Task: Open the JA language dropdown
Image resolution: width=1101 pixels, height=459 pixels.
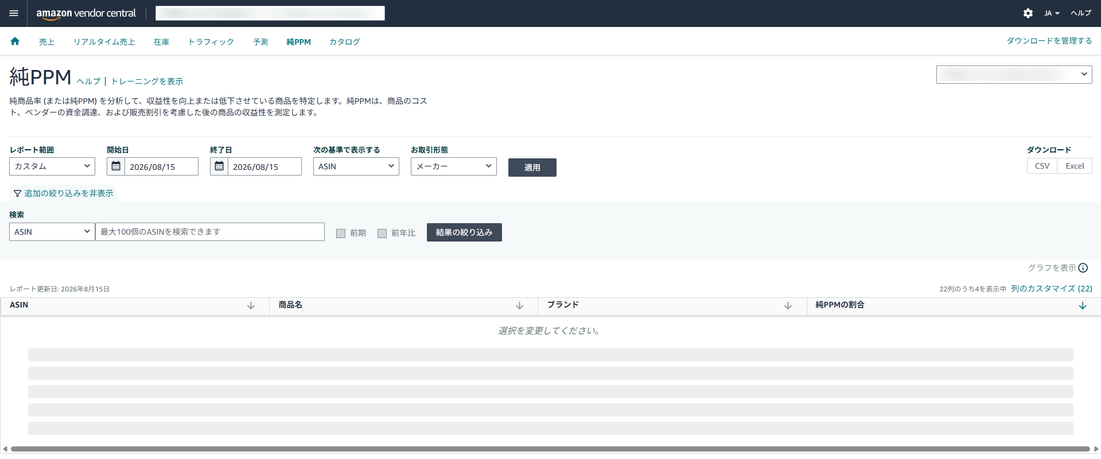Action: 1052,13
